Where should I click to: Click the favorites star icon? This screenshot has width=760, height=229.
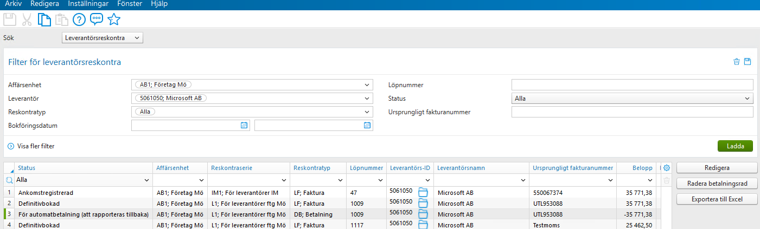pyautogui.click(x=113, y=19)
